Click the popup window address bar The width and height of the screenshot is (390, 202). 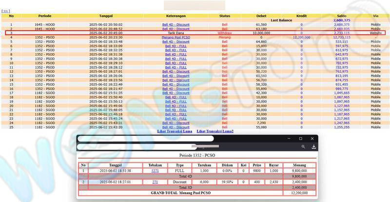click(x=145, y=139)
